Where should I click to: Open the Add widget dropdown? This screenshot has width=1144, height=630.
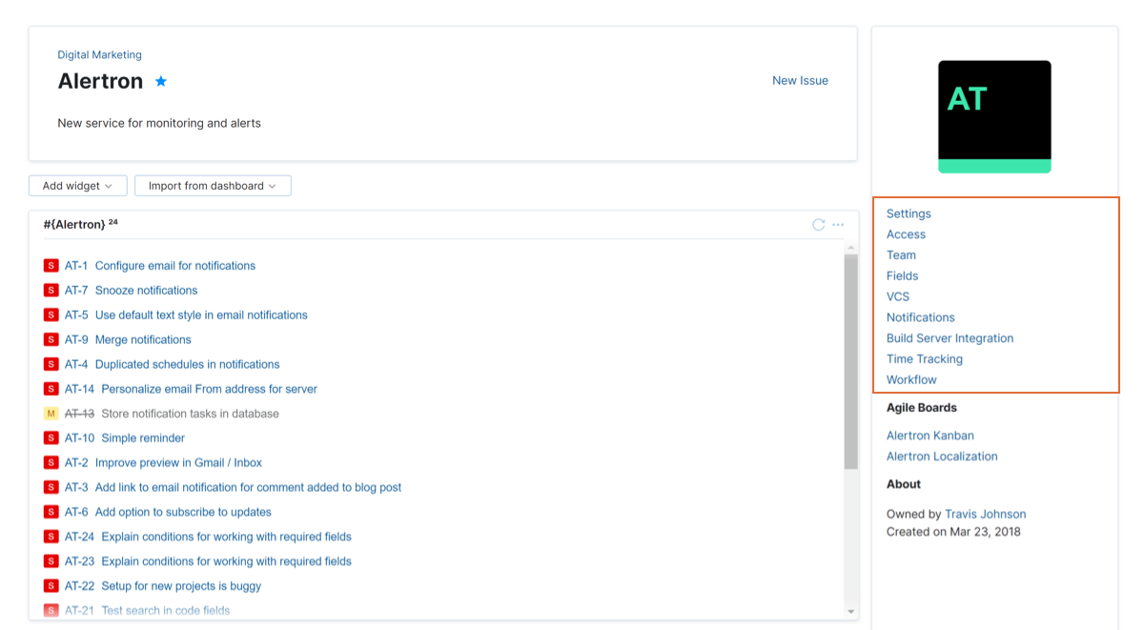click(x=77, y=185)
